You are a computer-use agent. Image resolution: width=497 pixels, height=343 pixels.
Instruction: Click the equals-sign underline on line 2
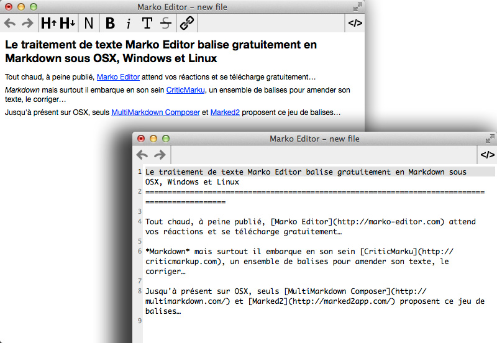coord(315,197)
